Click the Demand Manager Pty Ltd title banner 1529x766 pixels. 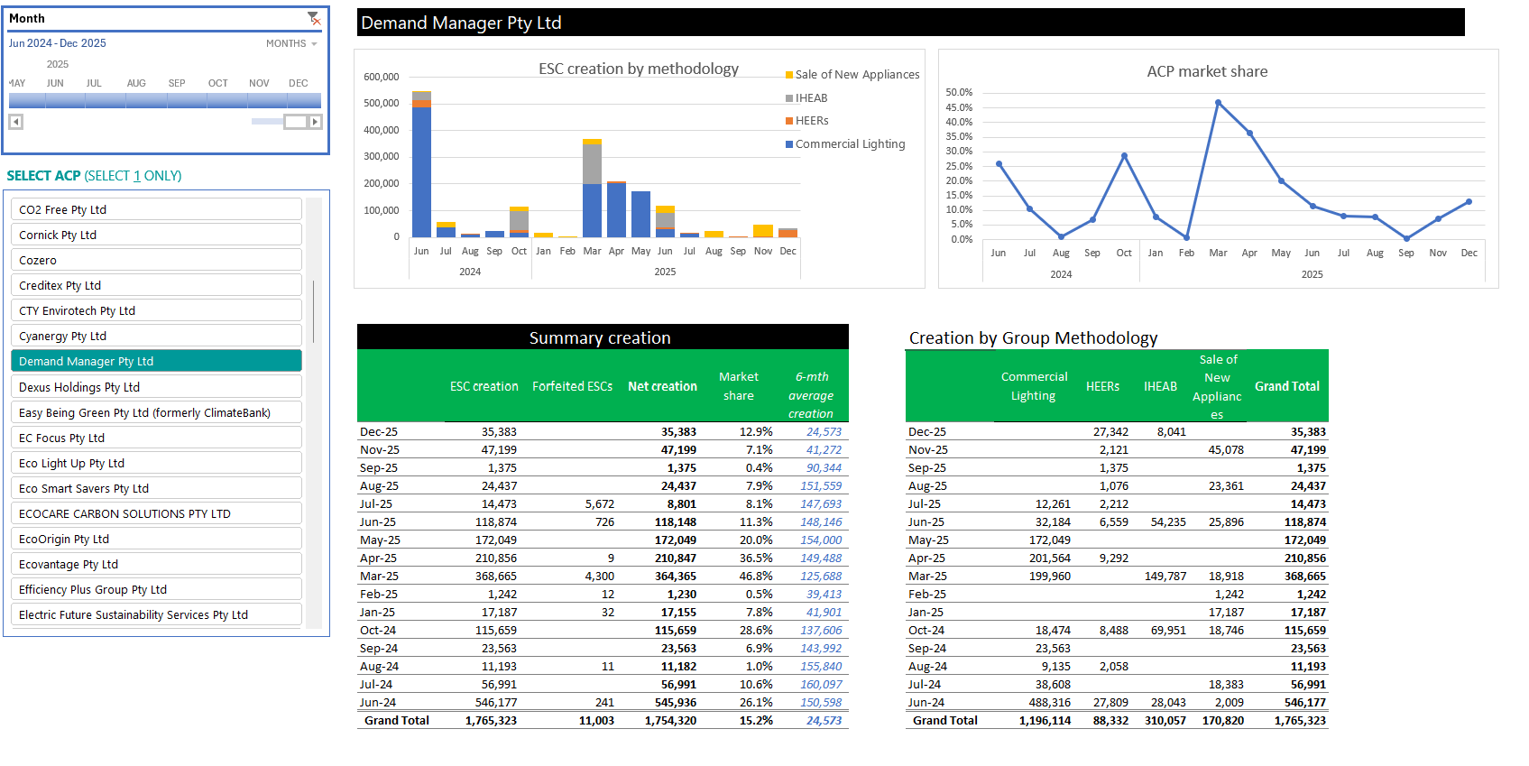point(910,23)
